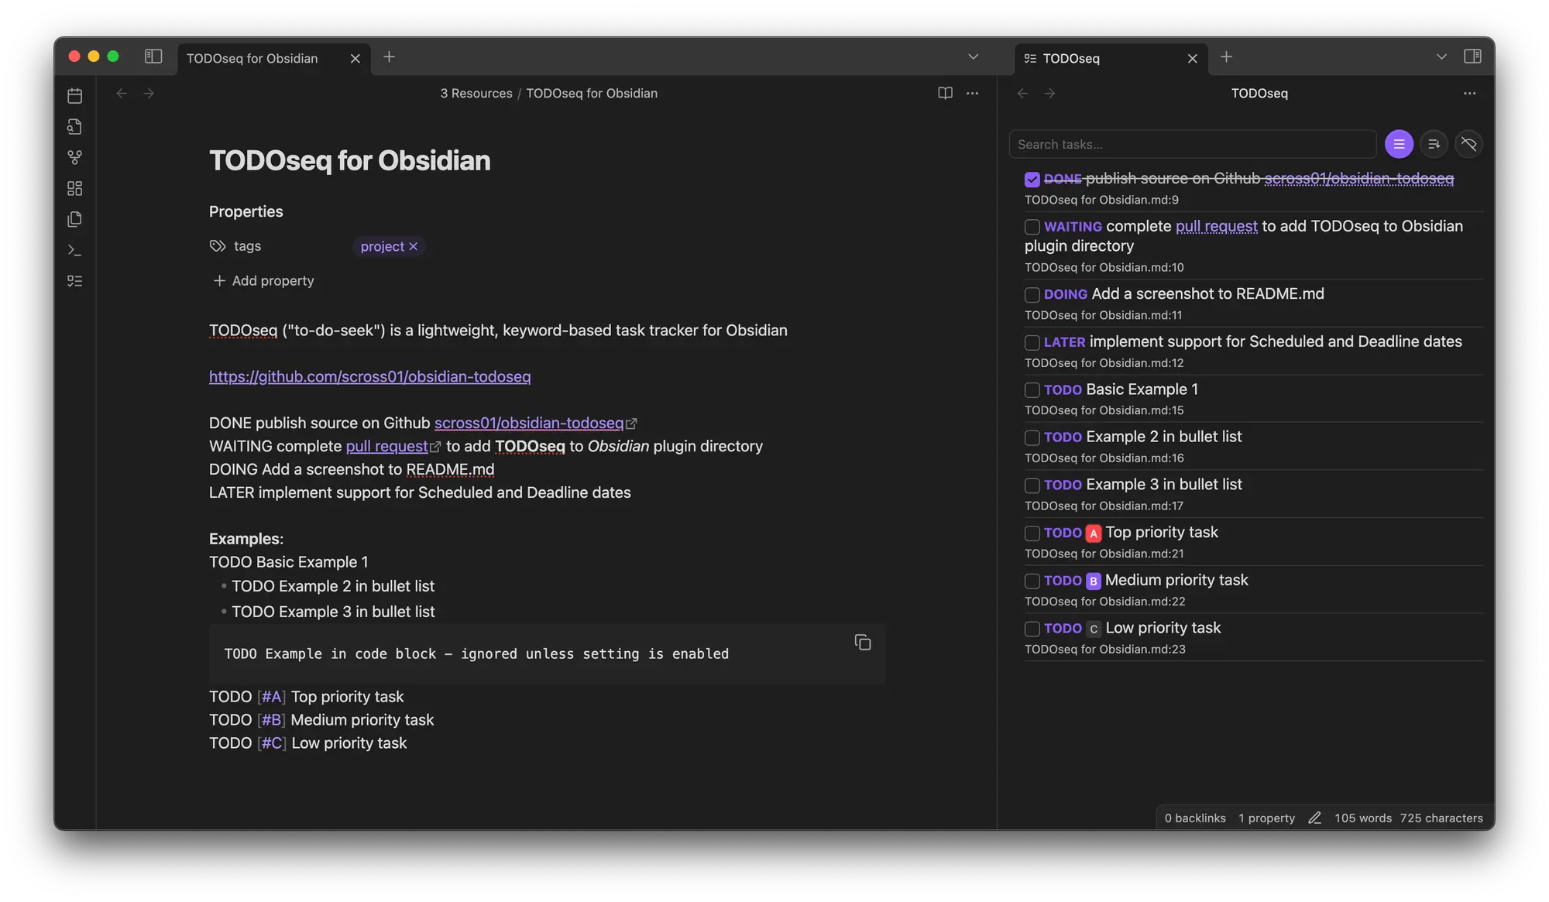The height and width of the screenshot is (902, 1549).
Task: Click the Add property button
Action: pyautogui.click(x=263, y=281)
